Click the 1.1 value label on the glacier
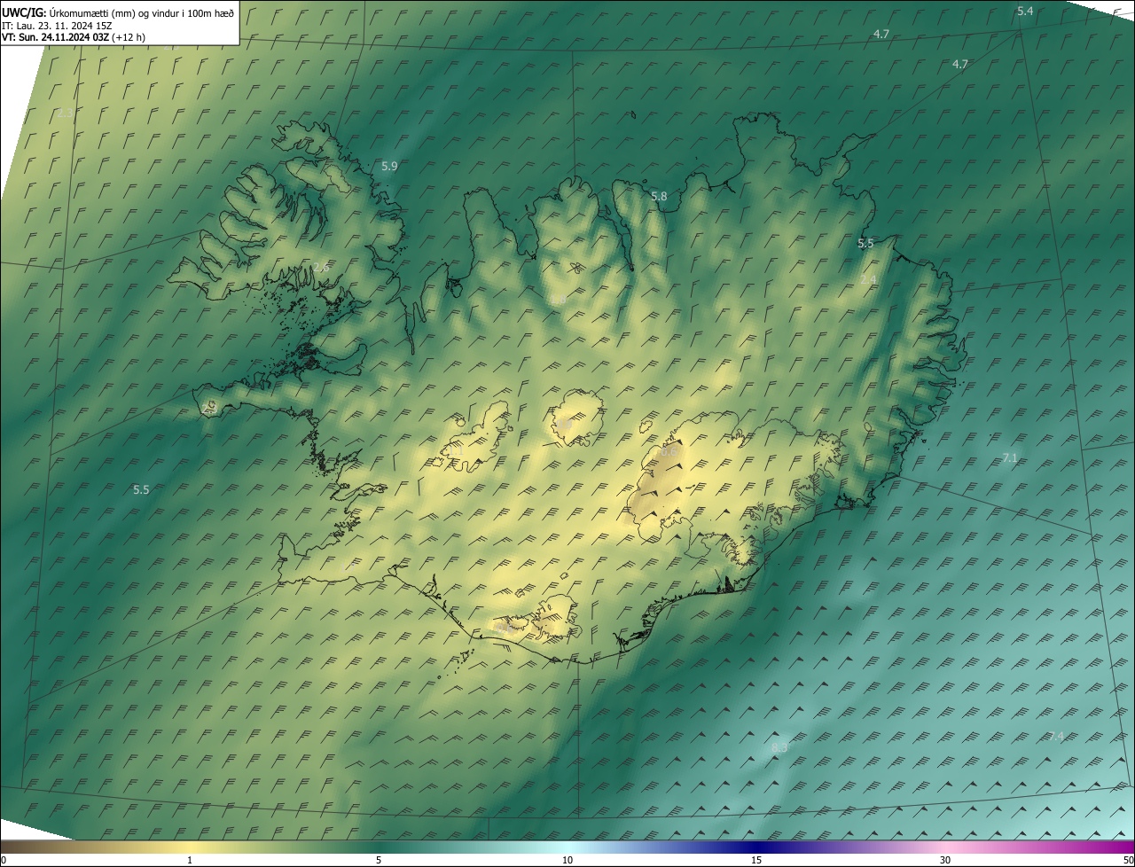This screenshot has width=1135, height=867. click(456, 451)
